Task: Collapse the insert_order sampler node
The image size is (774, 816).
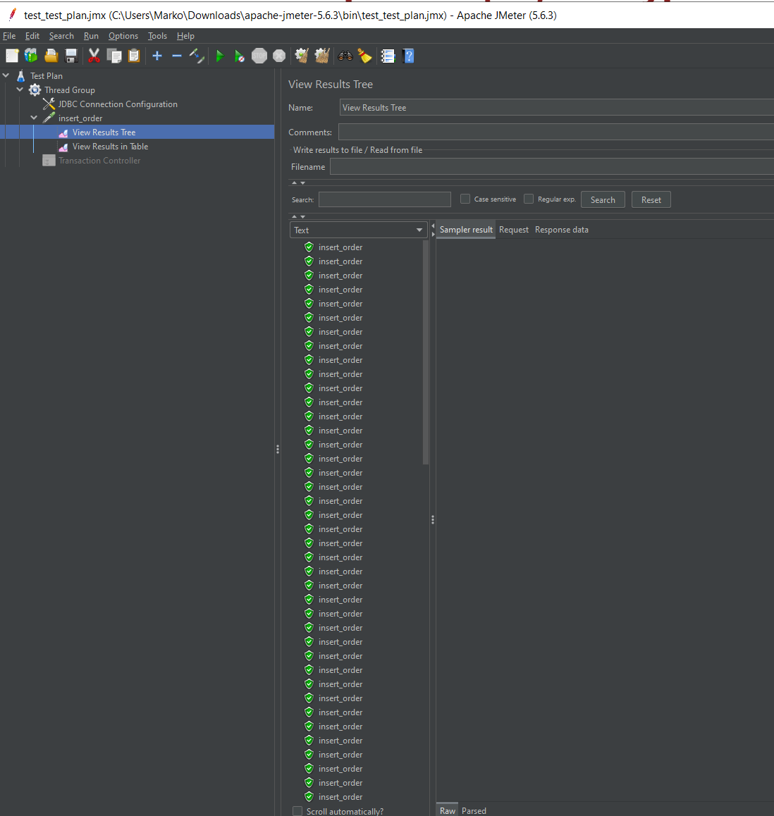Action: pyautogui.click(x=34, y=118)
